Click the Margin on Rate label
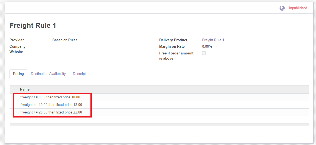The image size is (316, 145). tap(172, 46)
